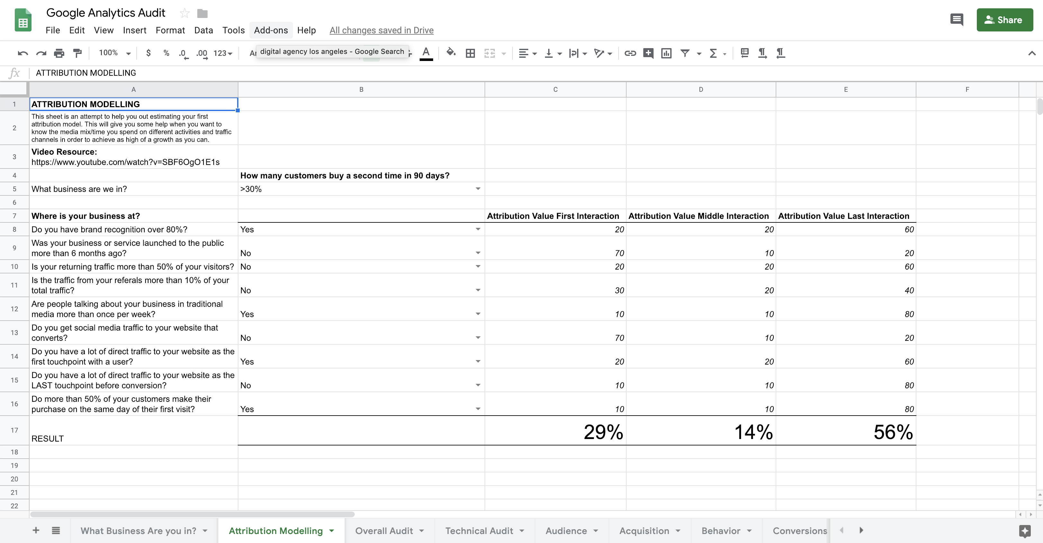Open the 123 number format dropdown
1043x543 pixels.
[223, 53]
